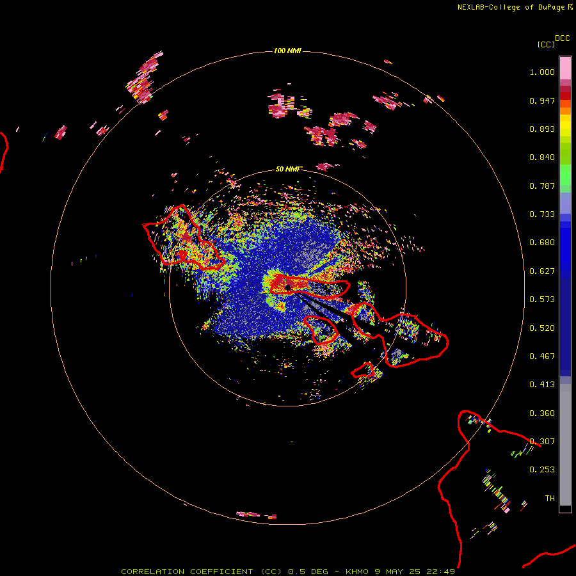This screenshot has width=576, height=576.
Task: Click the 0.627 legend value
Action: [x=542, y=271]
